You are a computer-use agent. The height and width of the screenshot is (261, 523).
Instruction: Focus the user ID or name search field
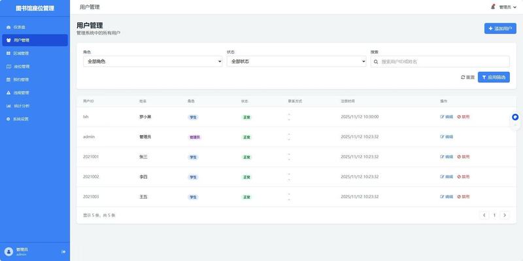pyautogui.click(x=440, y=61)
